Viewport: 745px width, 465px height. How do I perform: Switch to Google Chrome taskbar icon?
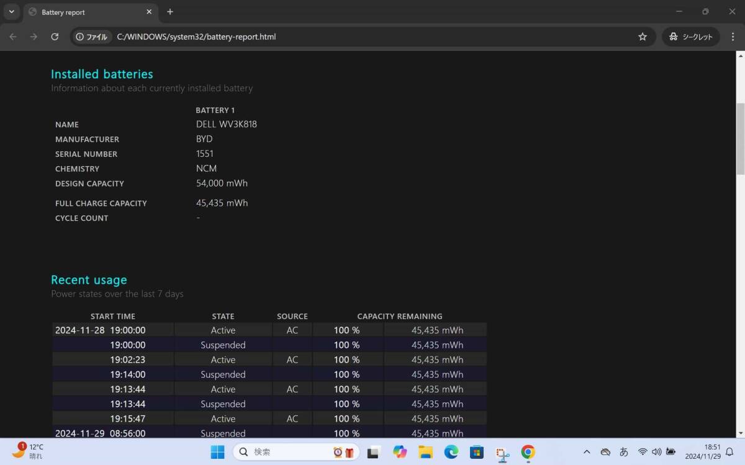[528, 452]
